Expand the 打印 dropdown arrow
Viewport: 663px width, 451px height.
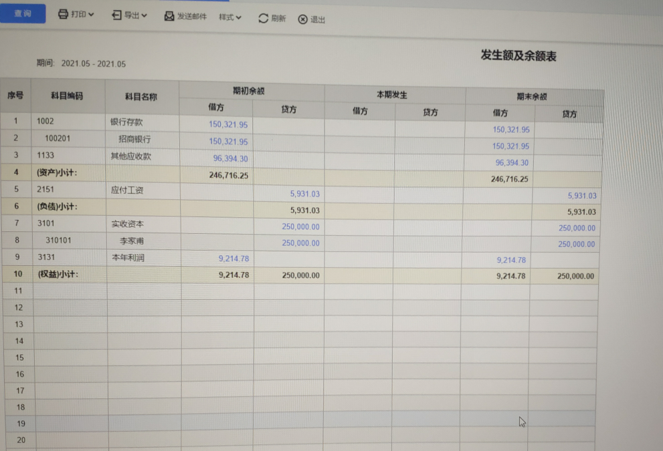[91, 15]
